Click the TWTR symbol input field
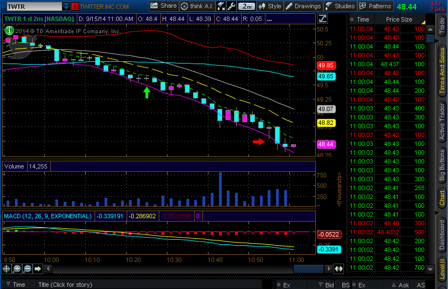This screenshot has height=289, width=448. (34, 6)
